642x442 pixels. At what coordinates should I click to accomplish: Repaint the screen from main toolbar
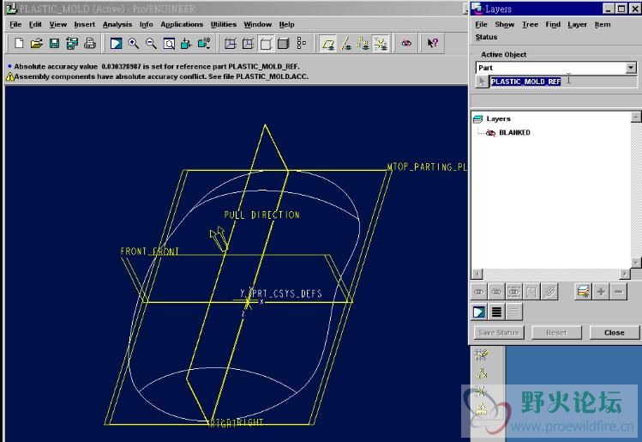click(x=116, y=43)
